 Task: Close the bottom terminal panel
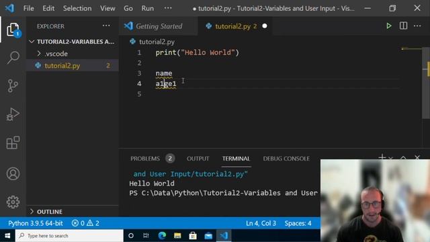tap(417, 157)
